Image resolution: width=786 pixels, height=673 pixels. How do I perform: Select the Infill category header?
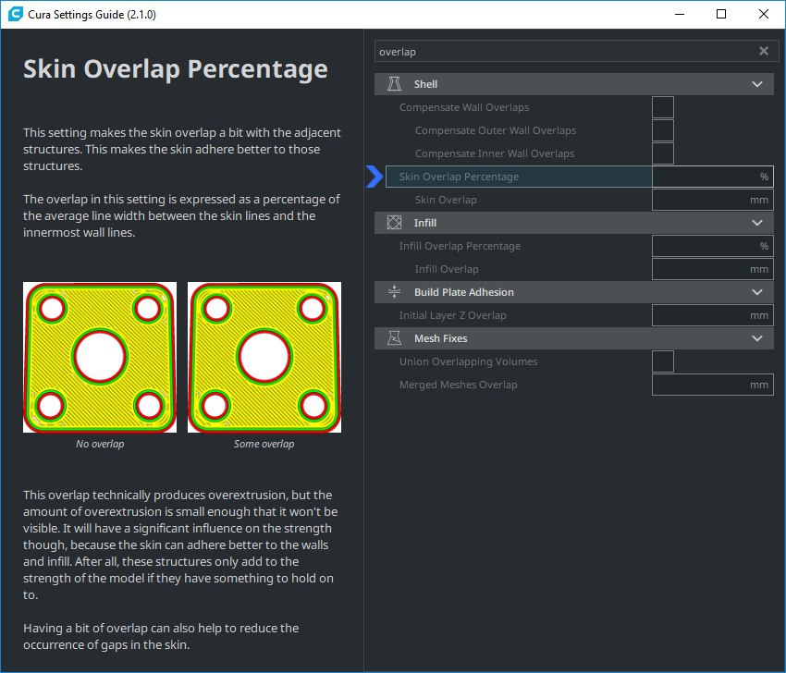click(x=574, y=223)
